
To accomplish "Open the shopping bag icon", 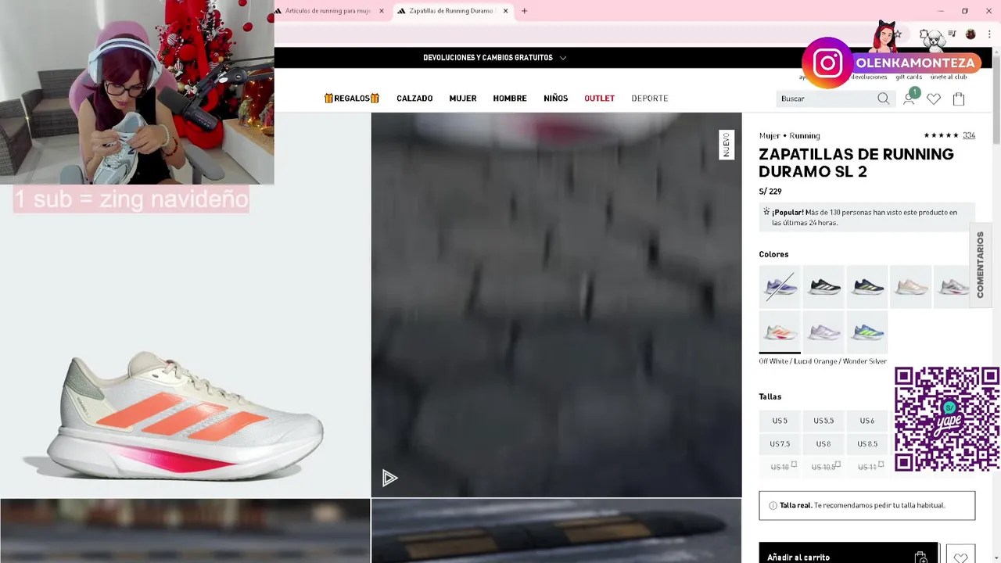I will [x=959, y=99].
